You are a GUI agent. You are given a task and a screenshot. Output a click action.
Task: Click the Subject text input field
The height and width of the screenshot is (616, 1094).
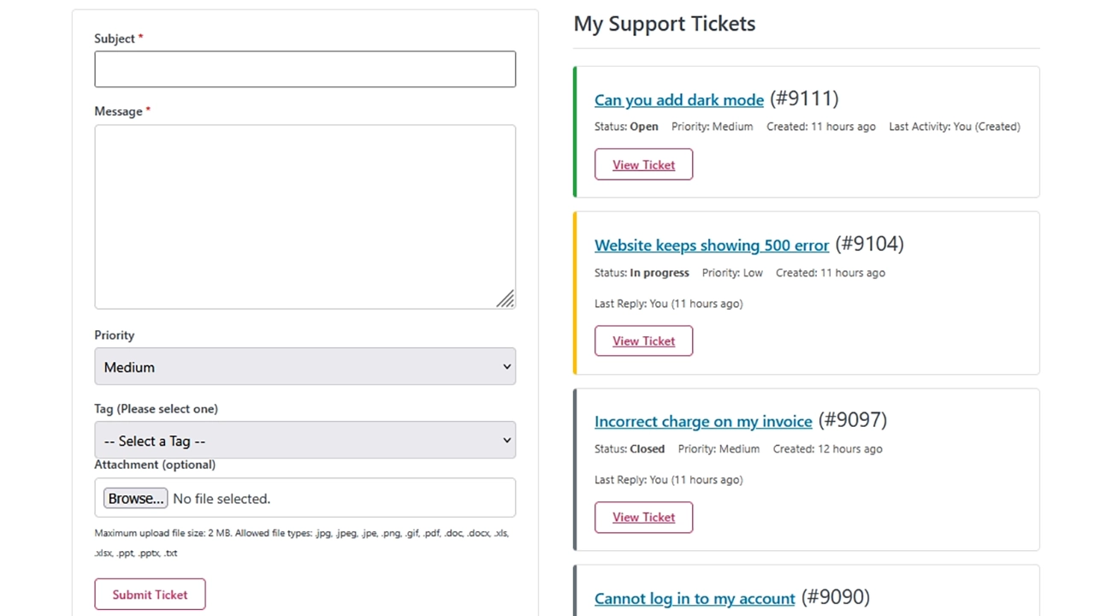tap(305, 69)
